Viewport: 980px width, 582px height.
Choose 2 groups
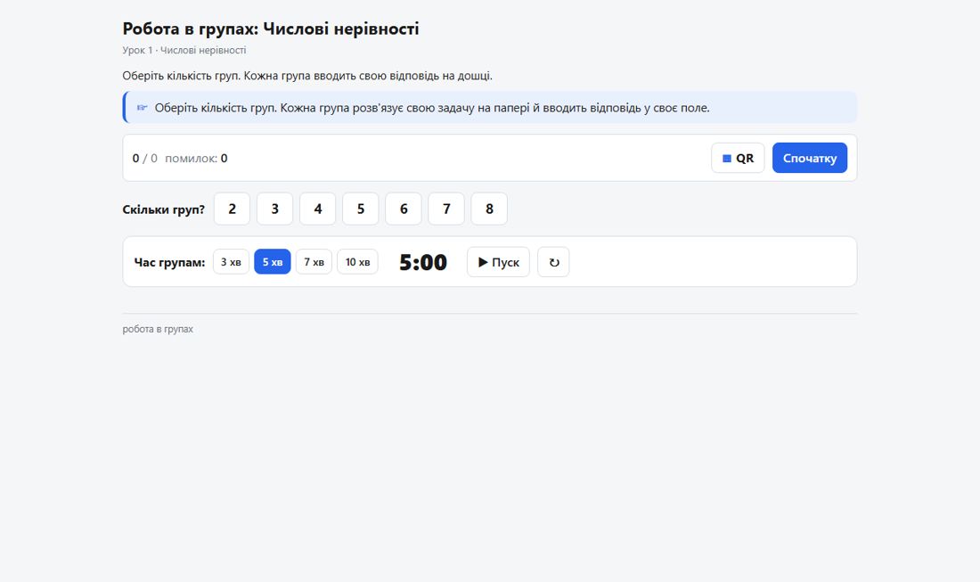point(232,209)
